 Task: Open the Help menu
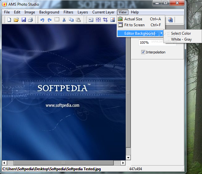(135, 12)
